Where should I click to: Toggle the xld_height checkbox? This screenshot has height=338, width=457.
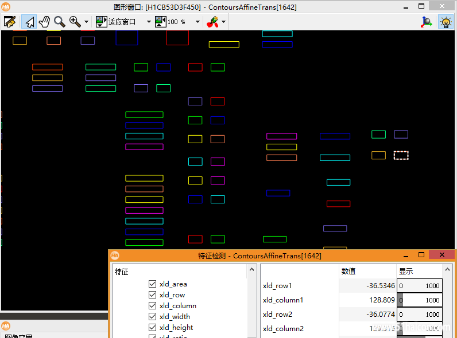click(152, 327)
